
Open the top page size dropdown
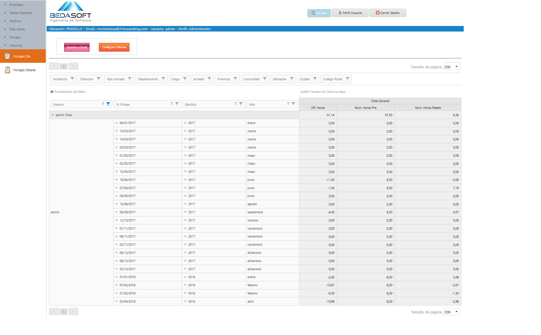(456, 67)
